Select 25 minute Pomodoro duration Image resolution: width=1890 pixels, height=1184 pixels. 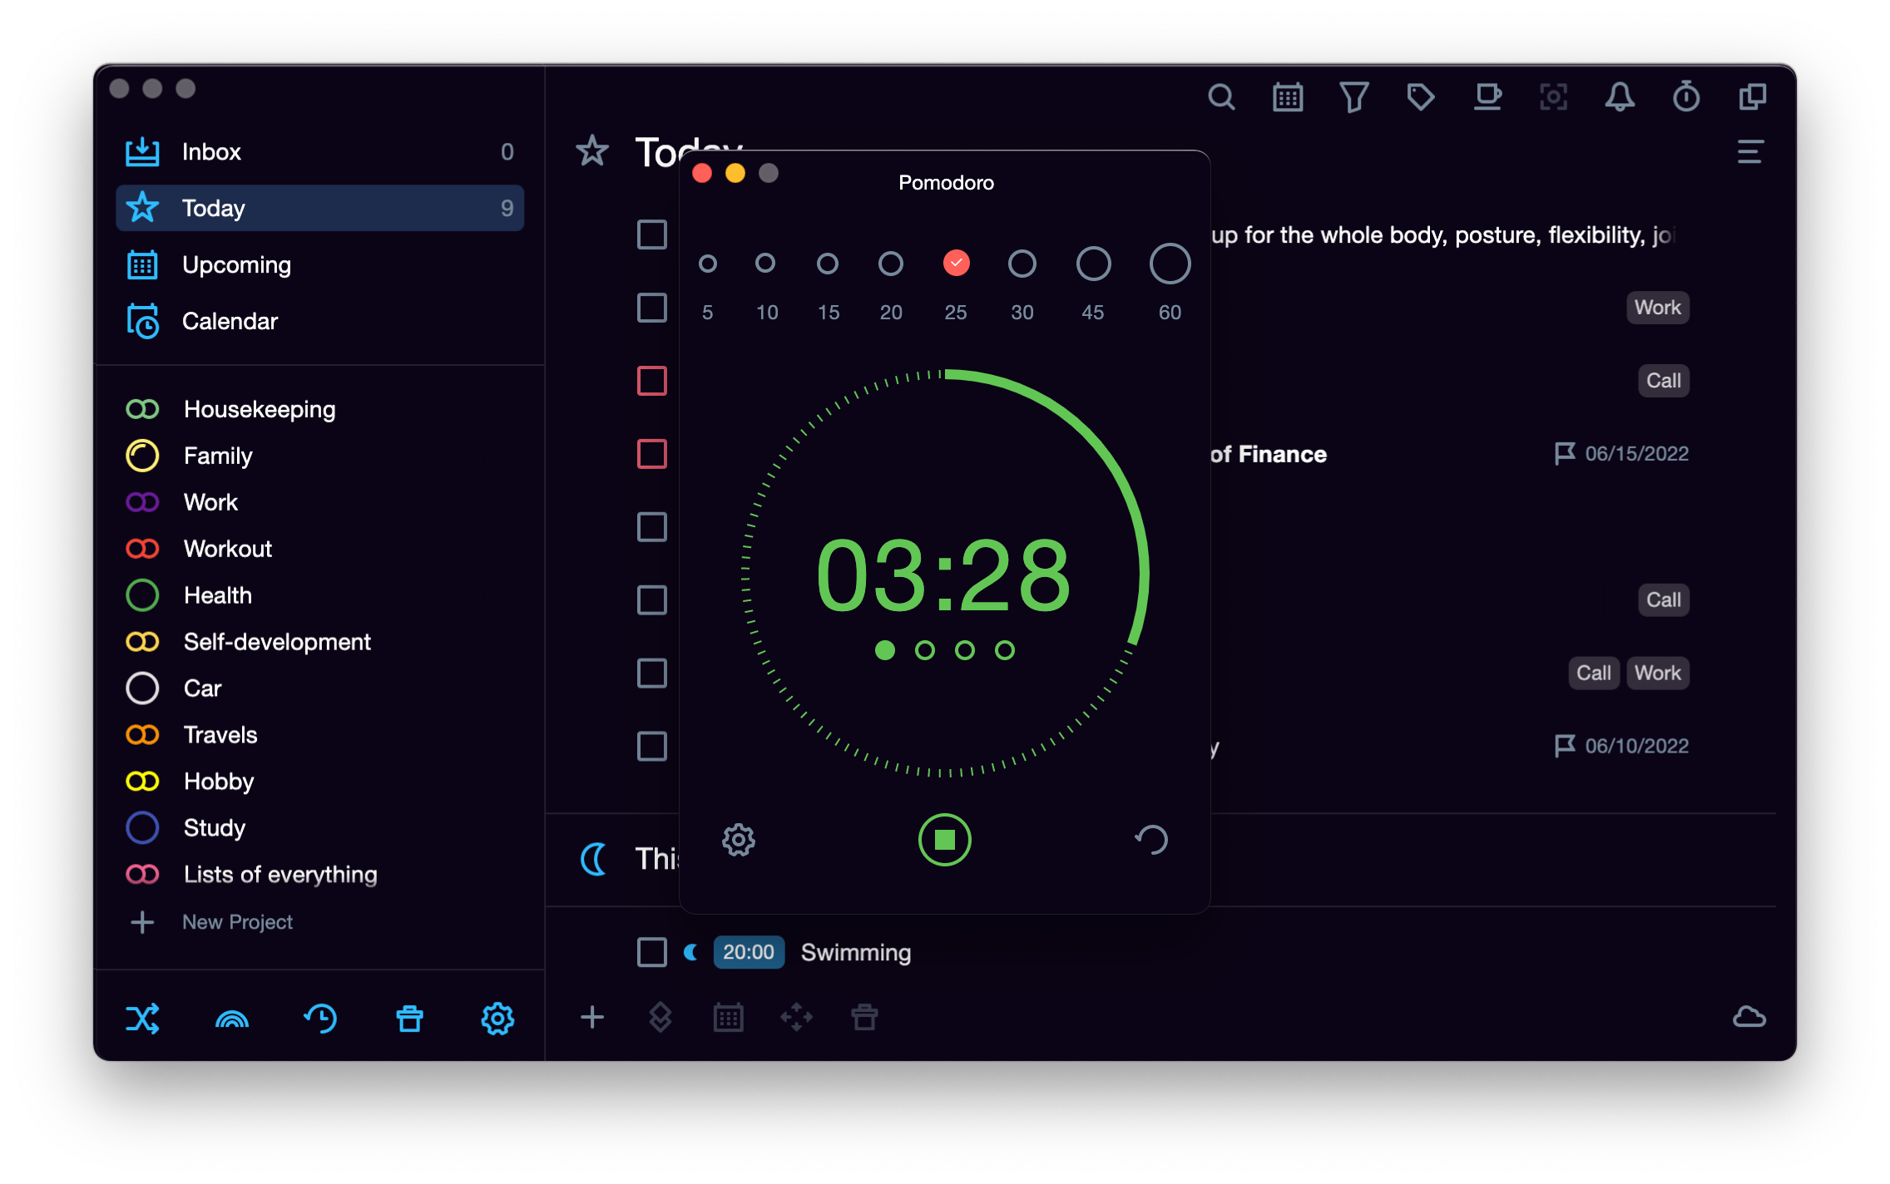957,263
